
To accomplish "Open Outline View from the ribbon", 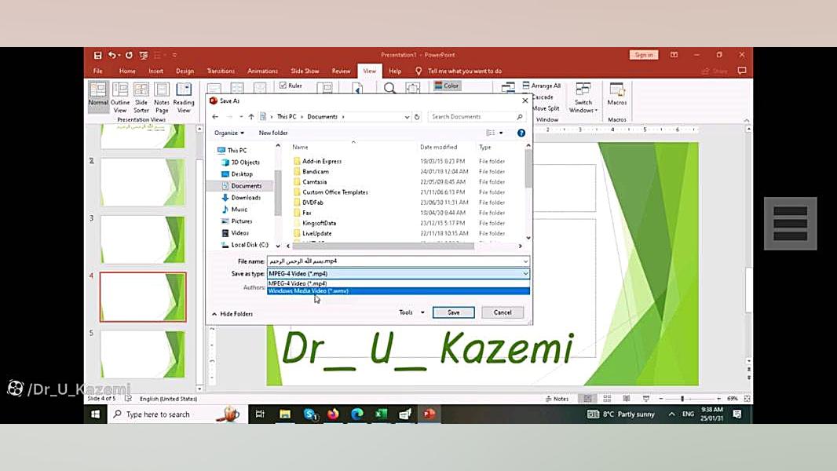I will tap(120, 97).
